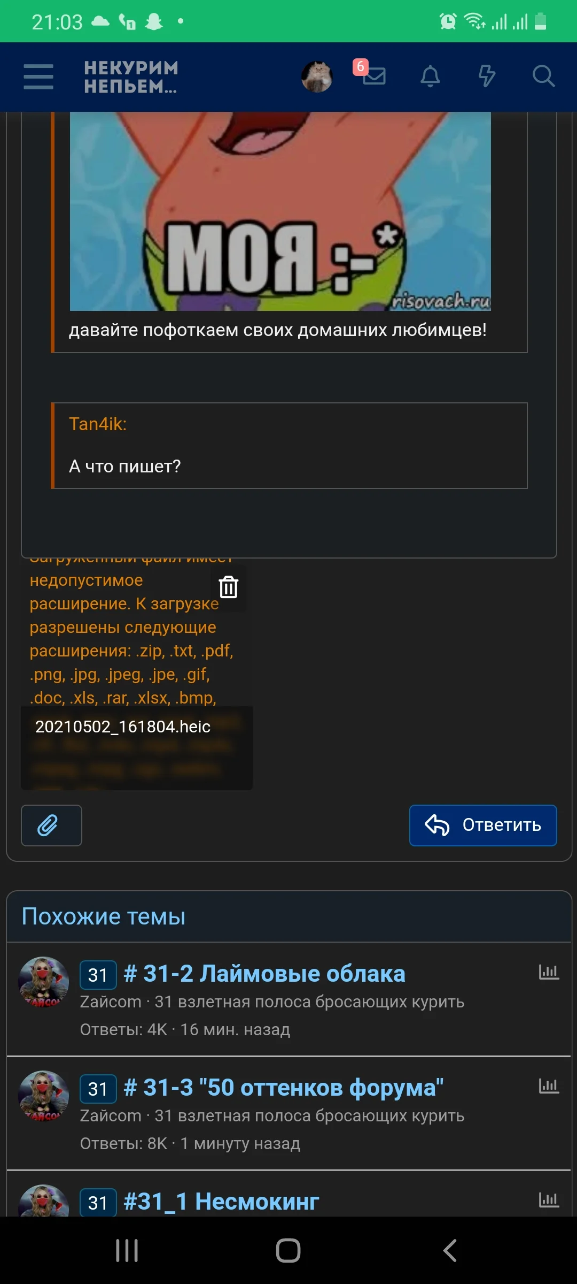Open the hamburger navigation menu
The width and height of the screenshot is (577, 1284).
pos(38,77)
